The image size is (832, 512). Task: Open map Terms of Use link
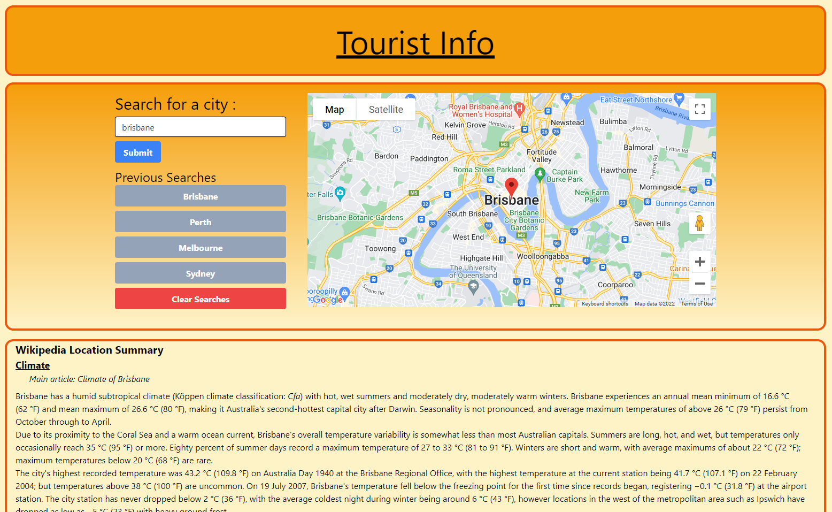697,303
